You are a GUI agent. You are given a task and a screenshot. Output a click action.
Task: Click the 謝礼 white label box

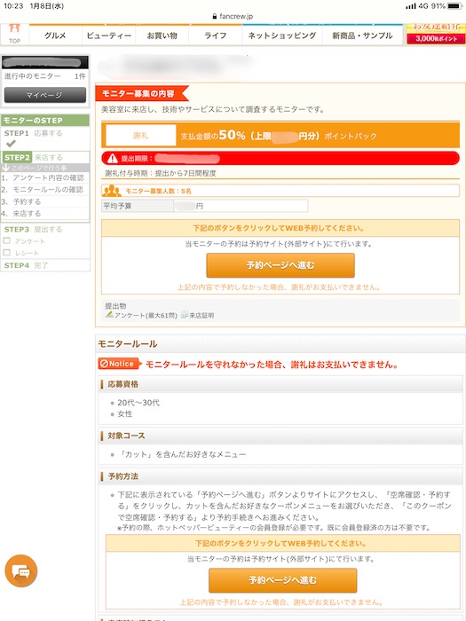(140, 136)
